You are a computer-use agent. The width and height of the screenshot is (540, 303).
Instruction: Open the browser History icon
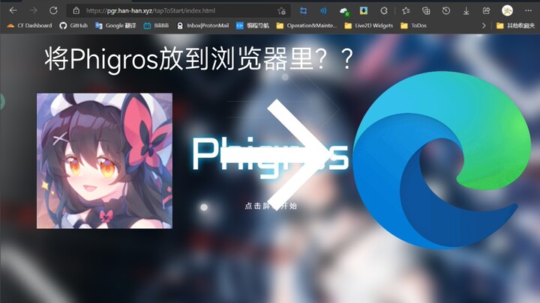pos(446,11)
